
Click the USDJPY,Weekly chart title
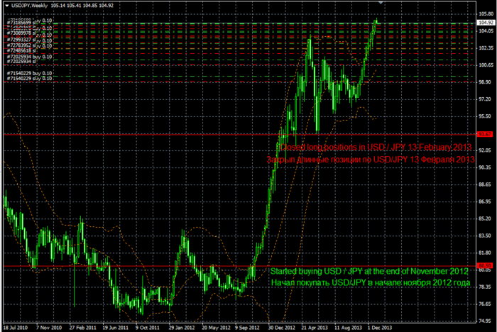(29, 6)
